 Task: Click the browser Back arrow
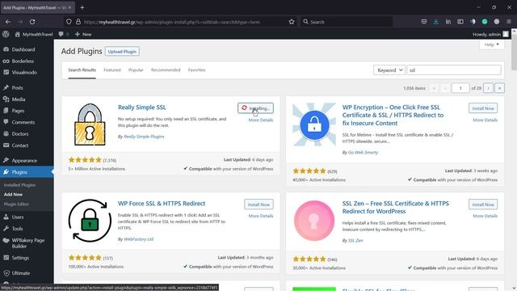8,22
